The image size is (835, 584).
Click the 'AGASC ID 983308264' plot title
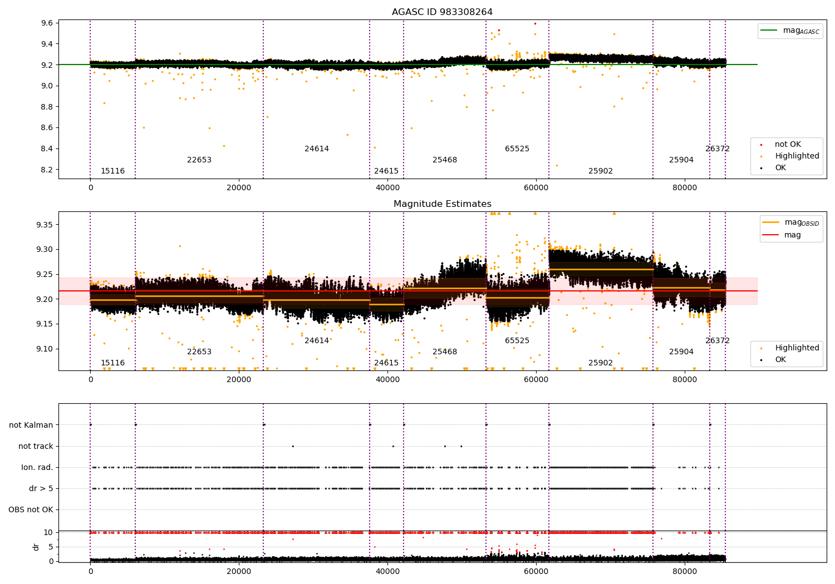(442, 12)
